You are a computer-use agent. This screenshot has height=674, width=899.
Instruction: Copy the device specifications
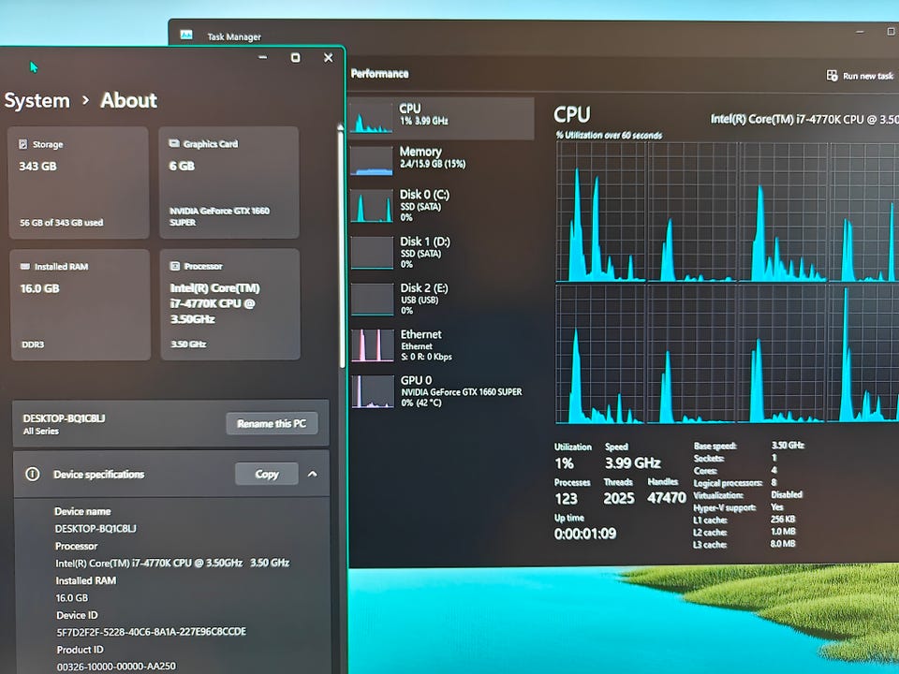click(267, 474)
